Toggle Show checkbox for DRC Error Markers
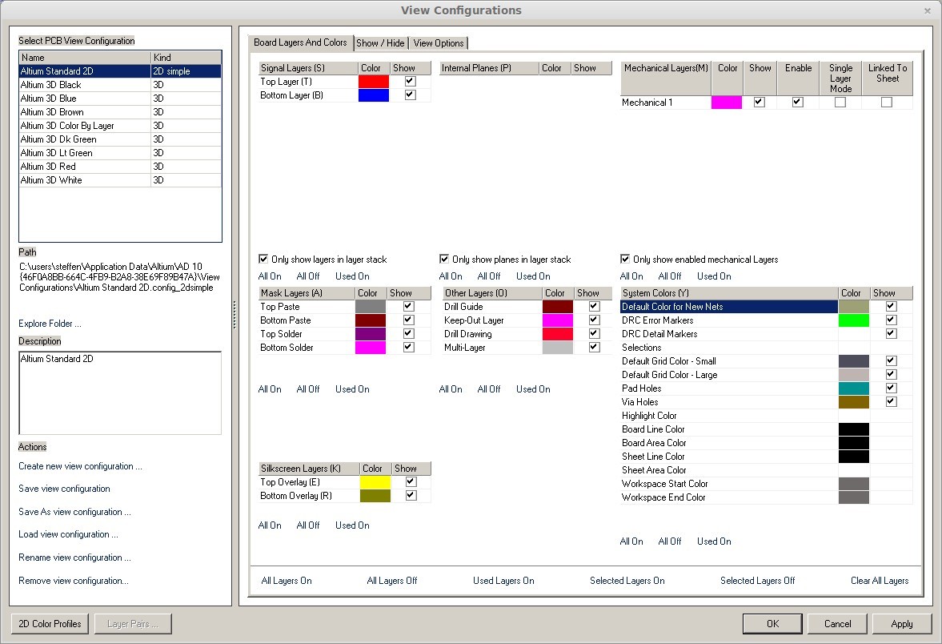Viewport: 942px width, 644px height. [892, 320]
